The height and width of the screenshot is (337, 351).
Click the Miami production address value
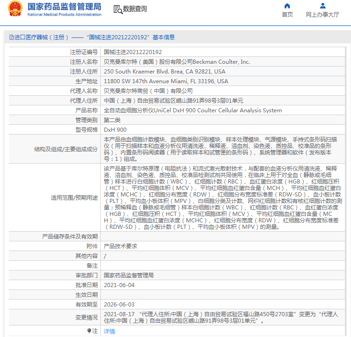click(166, 81)
